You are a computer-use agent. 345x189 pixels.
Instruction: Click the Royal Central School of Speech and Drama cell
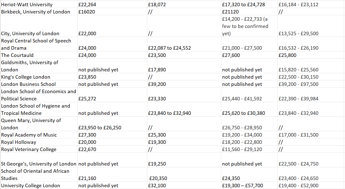point(36,44)
